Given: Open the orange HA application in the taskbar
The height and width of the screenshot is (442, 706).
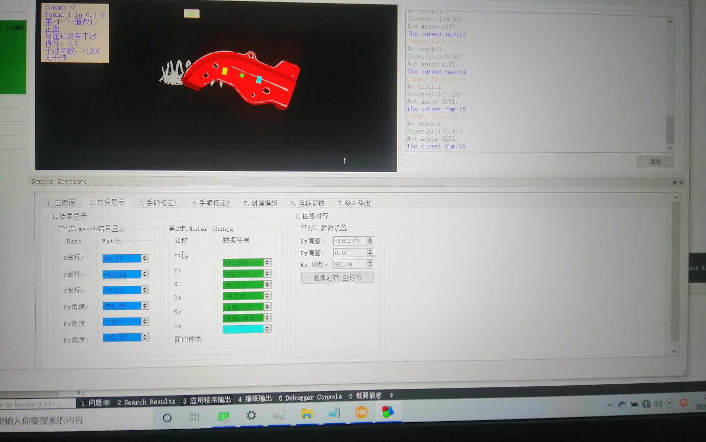Looking at the screenshot, I should coord(361,412).
